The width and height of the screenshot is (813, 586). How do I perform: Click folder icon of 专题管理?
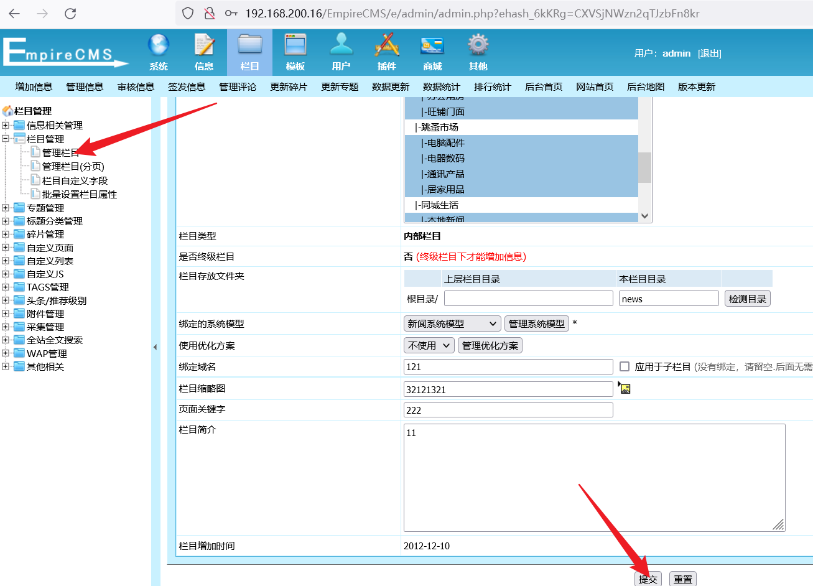coord(19,207)
